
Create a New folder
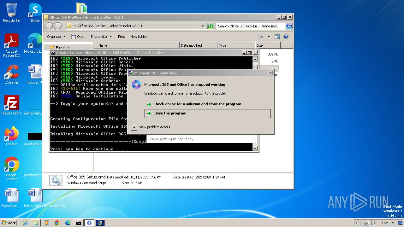[139, 37]
